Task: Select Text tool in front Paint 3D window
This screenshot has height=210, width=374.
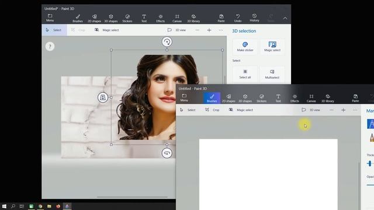Action: point(278,98)
